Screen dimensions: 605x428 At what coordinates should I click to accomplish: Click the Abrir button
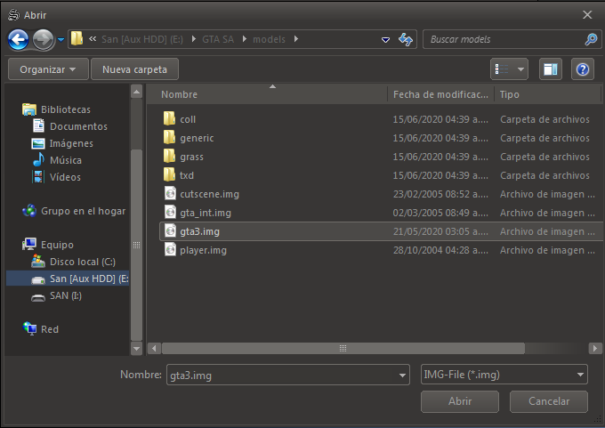pyautogui.click(x=460, y=401)
